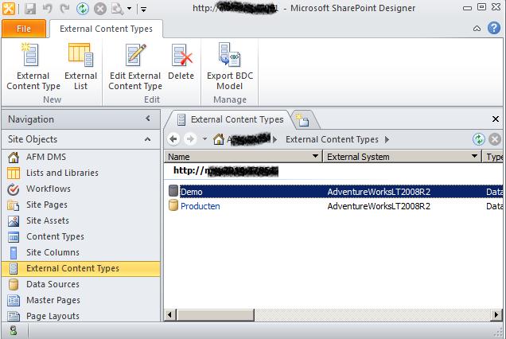The height and width of the screenshot is (339, 506).
Task: Open the Name column filter dropdown
Action: pyautogui.click(x=316, y=157)
